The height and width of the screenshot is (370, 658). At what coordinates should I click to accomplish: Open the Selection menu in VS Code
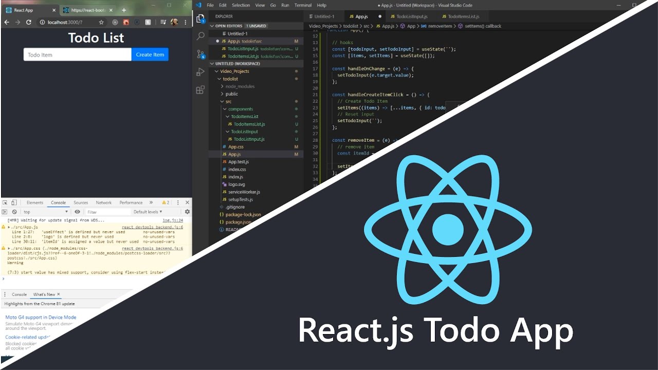[241, 5]
